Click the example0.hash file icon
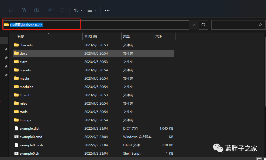 (x=16, y=145)
